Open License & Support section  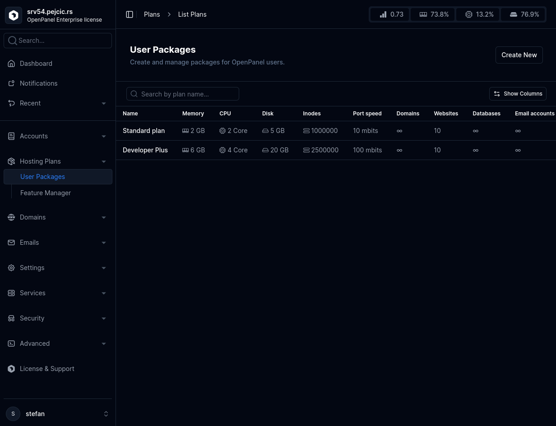[47, 369]
